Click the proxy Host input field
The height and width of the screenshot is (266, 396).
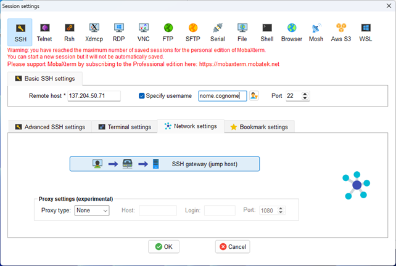coord(157,211)
